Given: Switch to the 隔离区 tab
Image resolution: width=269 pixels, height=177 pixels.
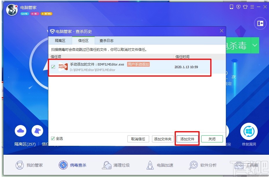Looking at the screenshot, I should (60, 40).
